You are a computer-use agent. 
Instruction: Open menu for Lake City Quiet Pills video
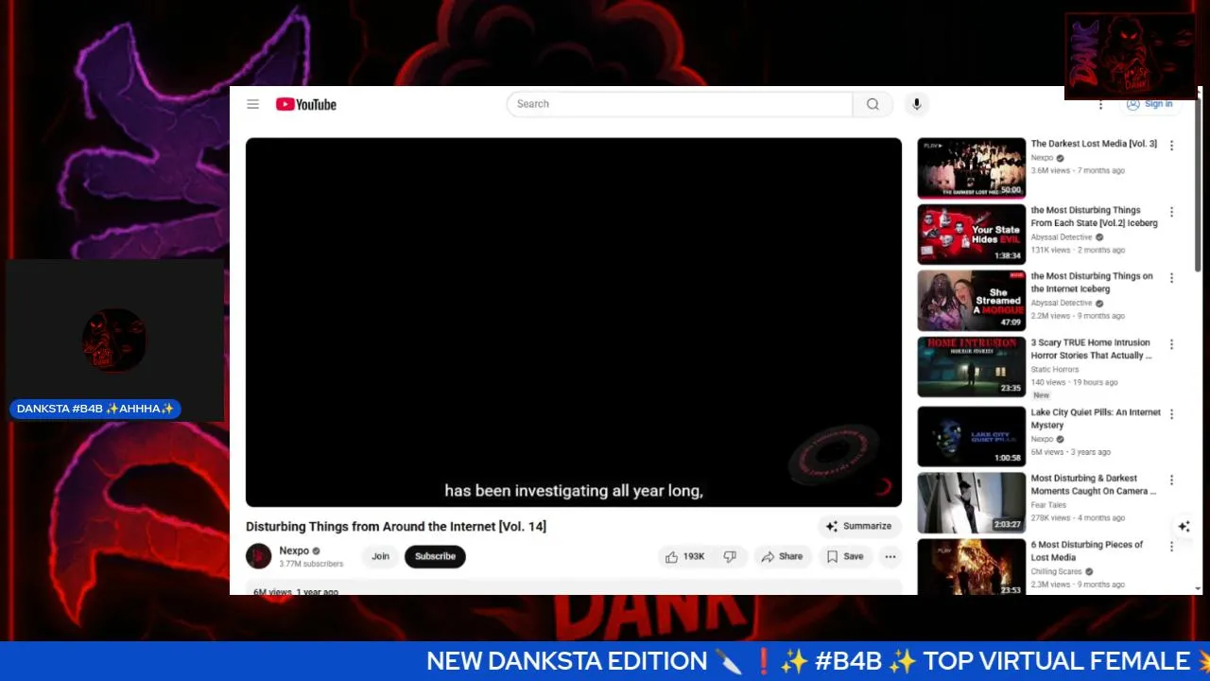(x=1171, y=414)
